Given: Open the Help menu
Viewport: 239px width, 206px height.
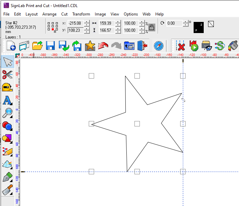Looking at the screenshot, I should point(159,14).
